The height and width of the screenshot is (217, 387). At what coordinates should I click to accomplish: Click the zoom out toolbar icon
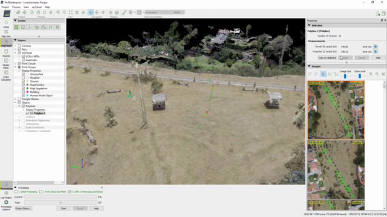coord(65,12)
